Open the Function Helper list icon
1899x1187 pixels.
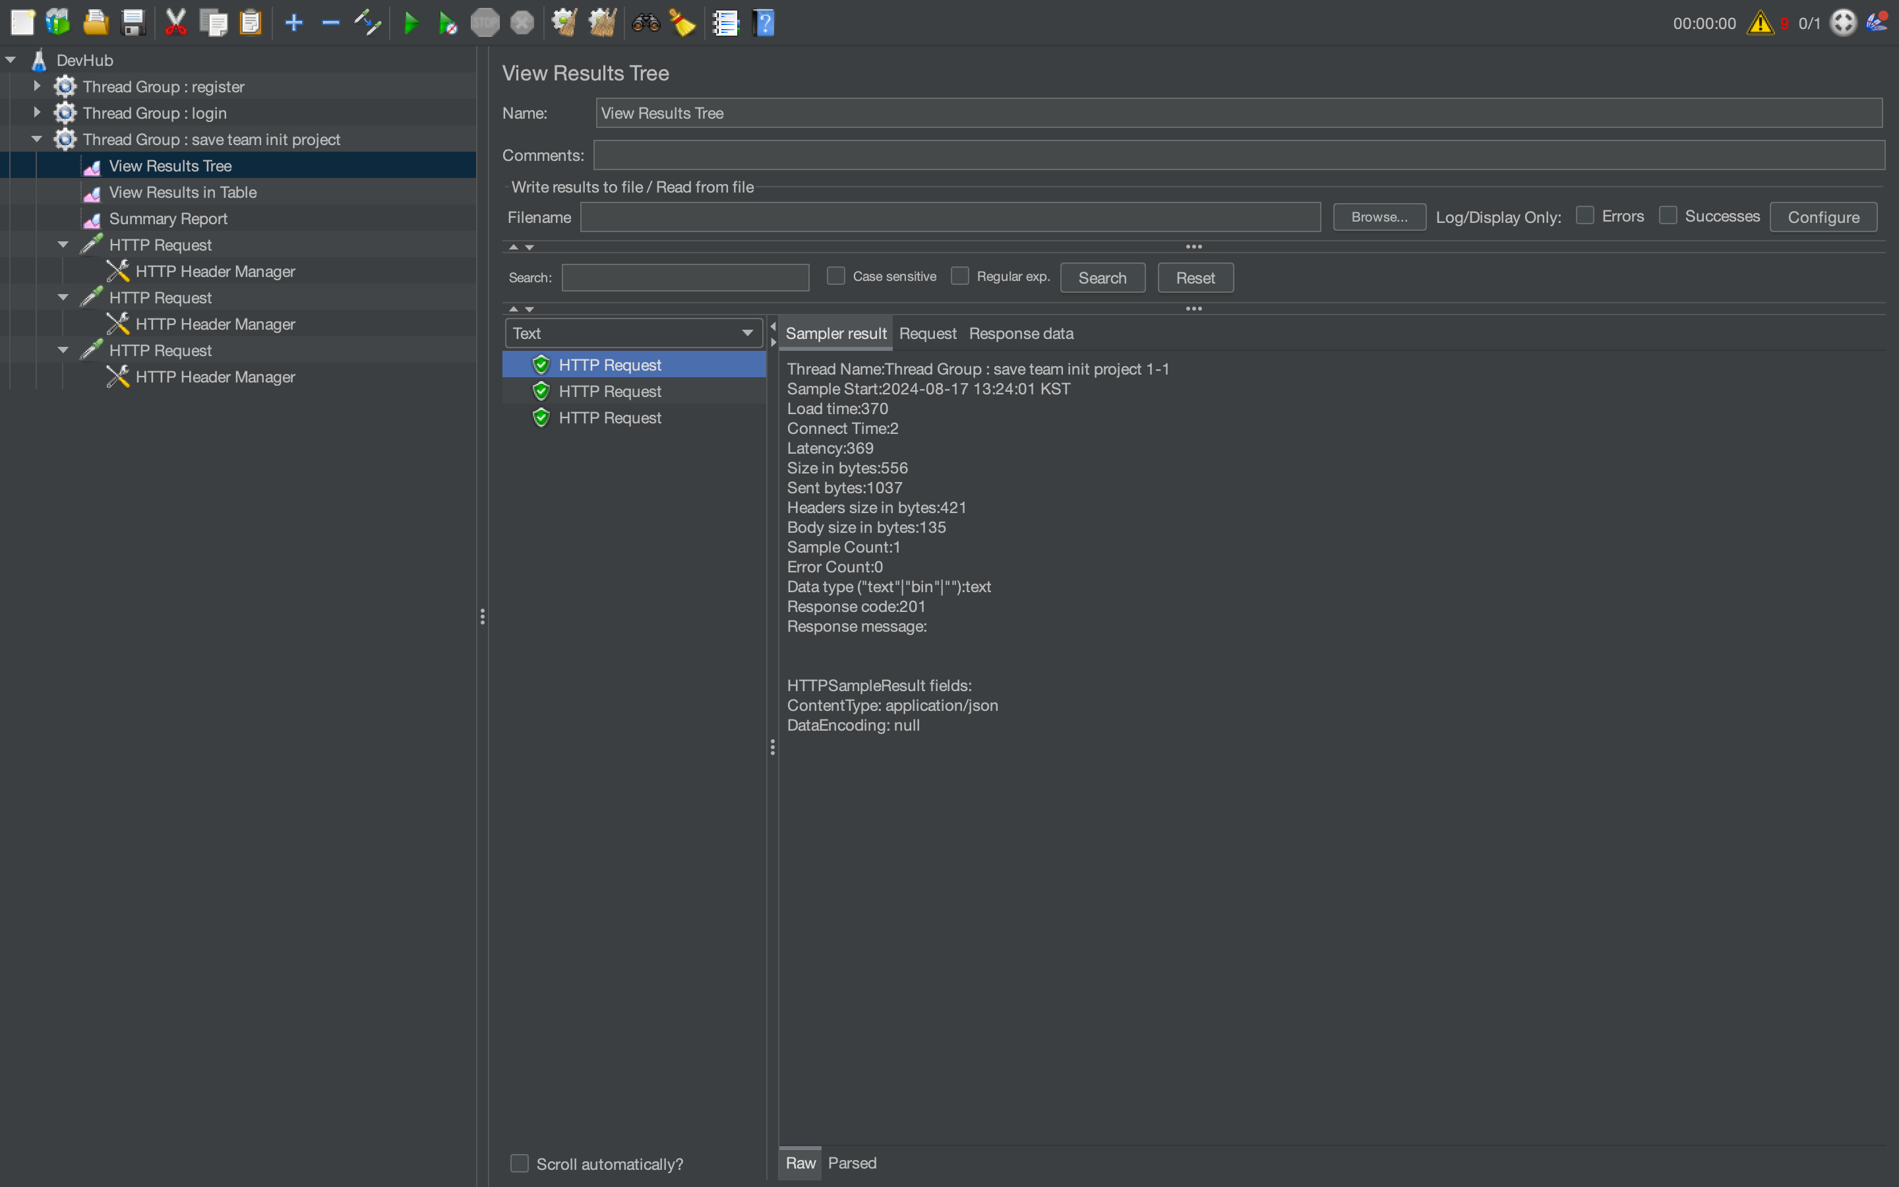pyautogui.click(x=726, y=23)
